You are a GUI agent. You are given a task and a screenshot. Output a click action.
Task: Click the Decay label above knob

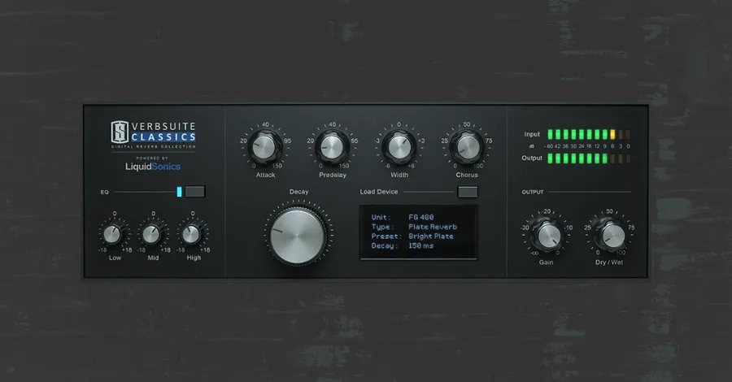(298, 192)
